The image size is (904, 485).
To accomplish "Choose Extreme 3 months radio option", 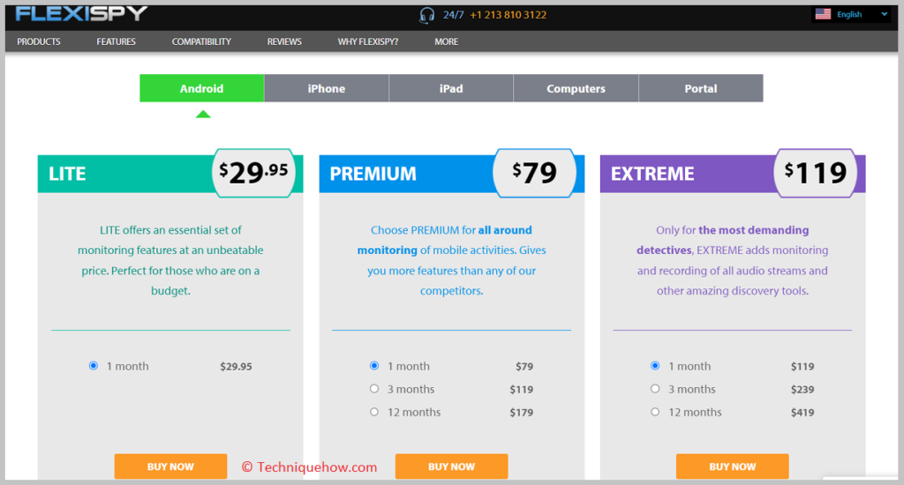I will 655,389.
